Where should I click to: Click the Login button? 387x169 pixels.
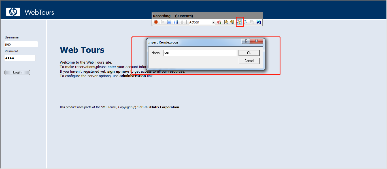click(17, 73)
